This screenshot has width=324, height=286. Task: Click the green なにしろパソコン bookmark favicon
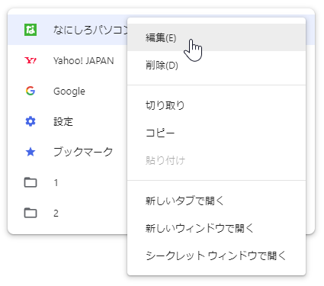(x=30, y=30)
